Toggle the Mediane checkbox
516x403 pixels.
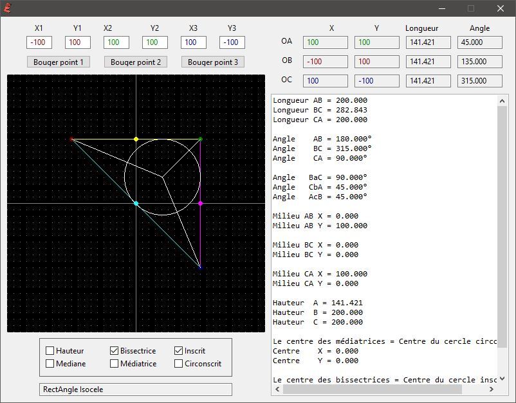[50, 364]
